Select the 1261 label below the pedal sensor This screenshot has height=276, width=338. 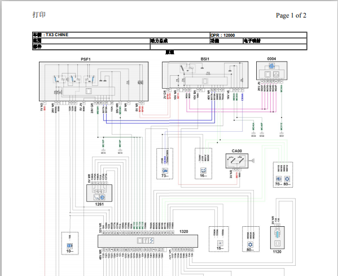click(x=99, y=204)
